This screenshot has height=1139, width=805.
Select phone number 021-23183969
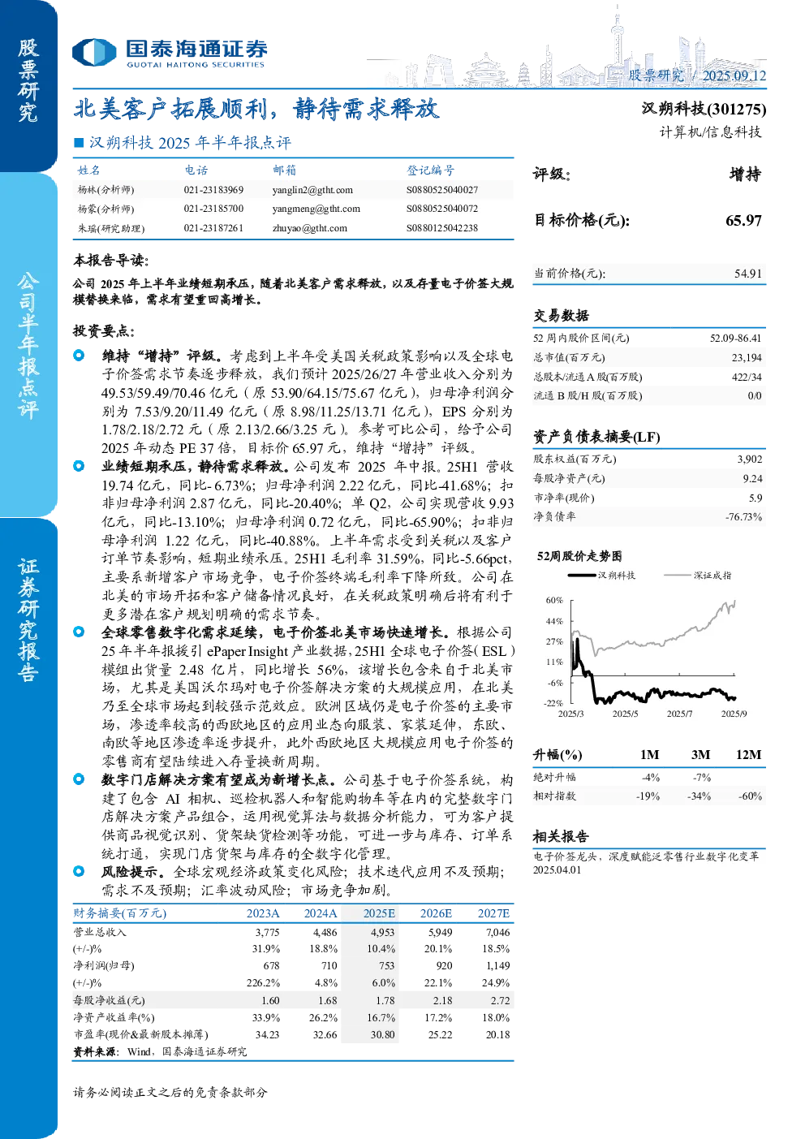(213, 190)
